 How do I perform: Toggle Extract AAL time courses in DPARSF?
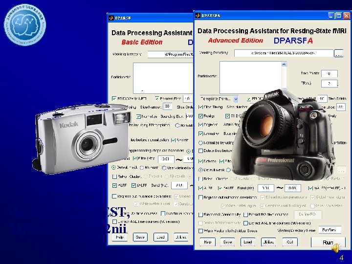click(114, 222)
